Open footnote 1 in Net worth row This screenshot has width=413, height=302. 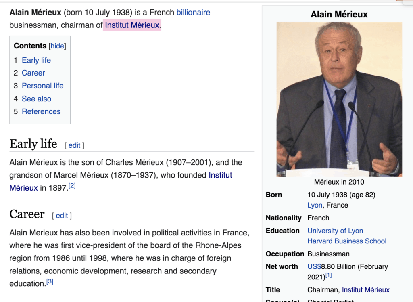pyautogui.click(x=329, y=275)
